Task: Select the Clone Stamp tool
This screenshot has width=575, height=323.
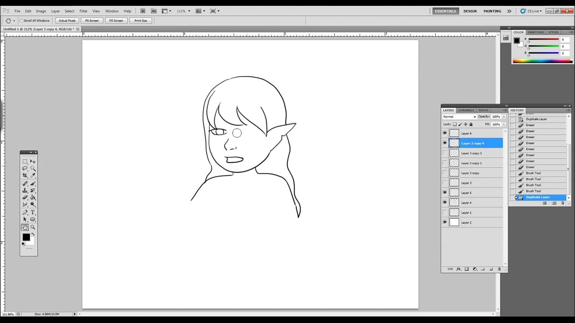Action: pyautogui.click(x=25, y=190)
